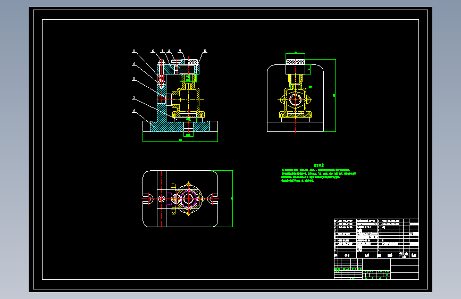Screen dimensions: 461x299
Task: Click the left U-slot of the plan view base
Action: click(148, 199)
